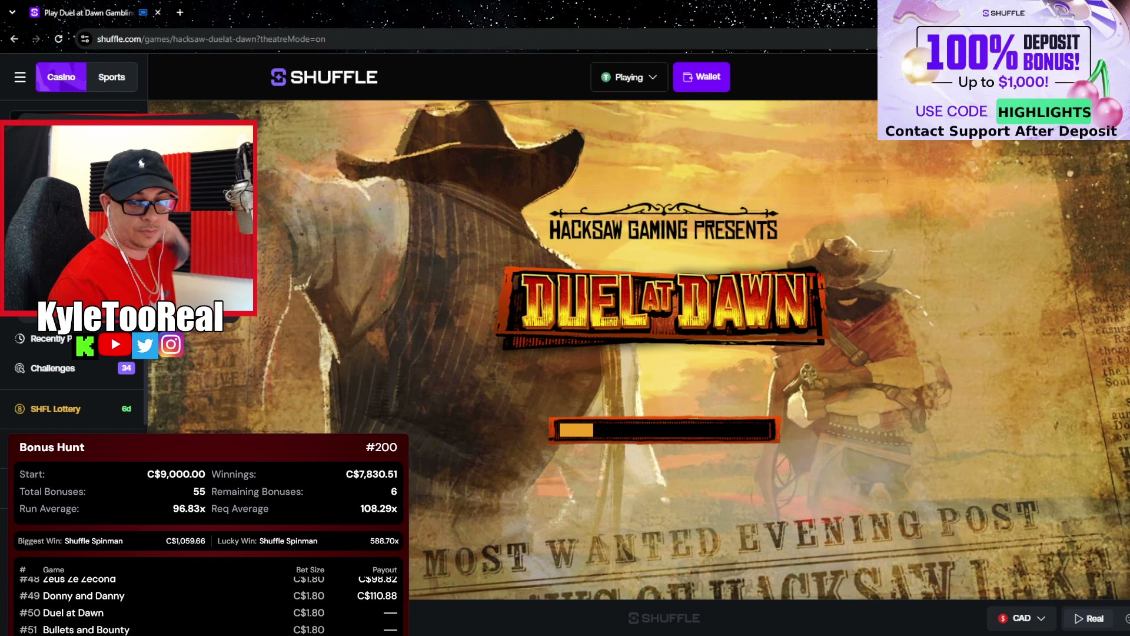Click the C$110.88 payout value
Screen dimensions: 1130x636
[x=377, y=596]
